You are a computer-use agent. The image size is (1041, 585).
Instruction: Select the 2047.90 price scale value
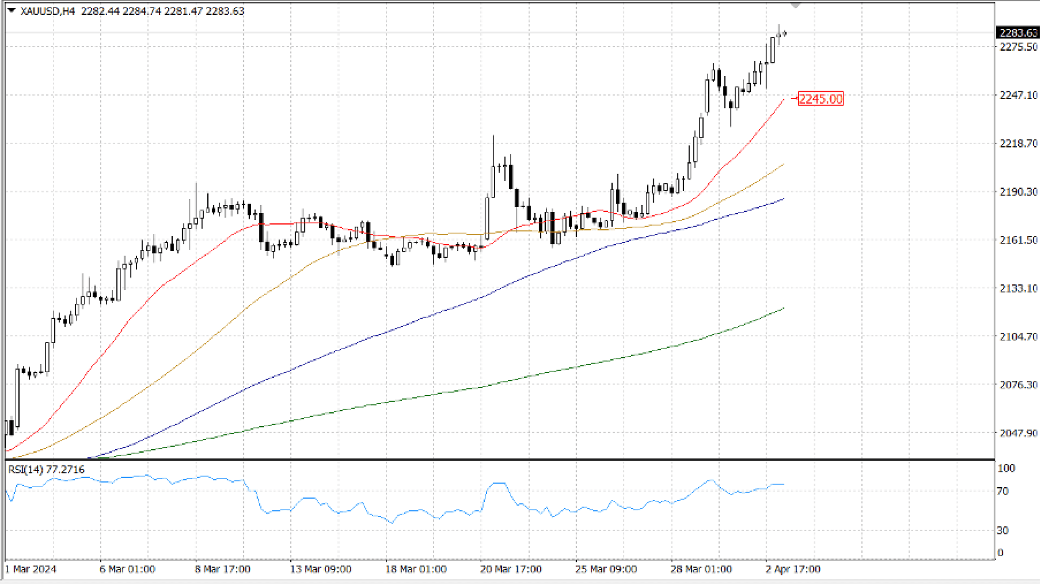click(x=1019, y=433)
